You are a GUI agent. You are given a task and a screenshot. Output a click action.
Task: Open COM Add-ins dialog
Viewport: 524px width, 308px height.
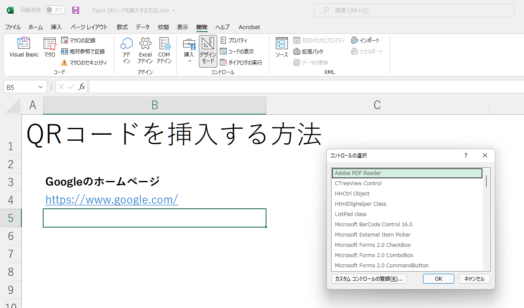click(x=164, y=50)
